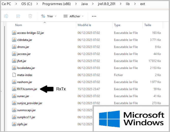Click the Share icon in toolbar
Viewport: 170px width, 132px height.
tap(18, 16)
